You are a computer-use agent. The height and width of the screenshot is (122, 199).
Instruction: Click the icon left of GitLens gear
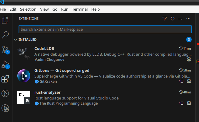click(x=181, y=81)
